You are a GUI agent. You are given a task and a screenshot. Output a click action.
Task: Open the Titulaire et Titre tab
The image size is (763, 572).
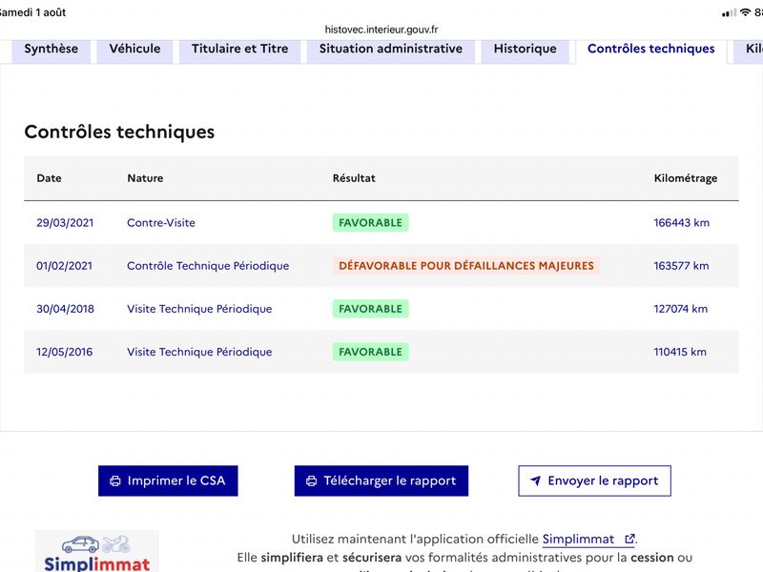(x=240, y=50)
